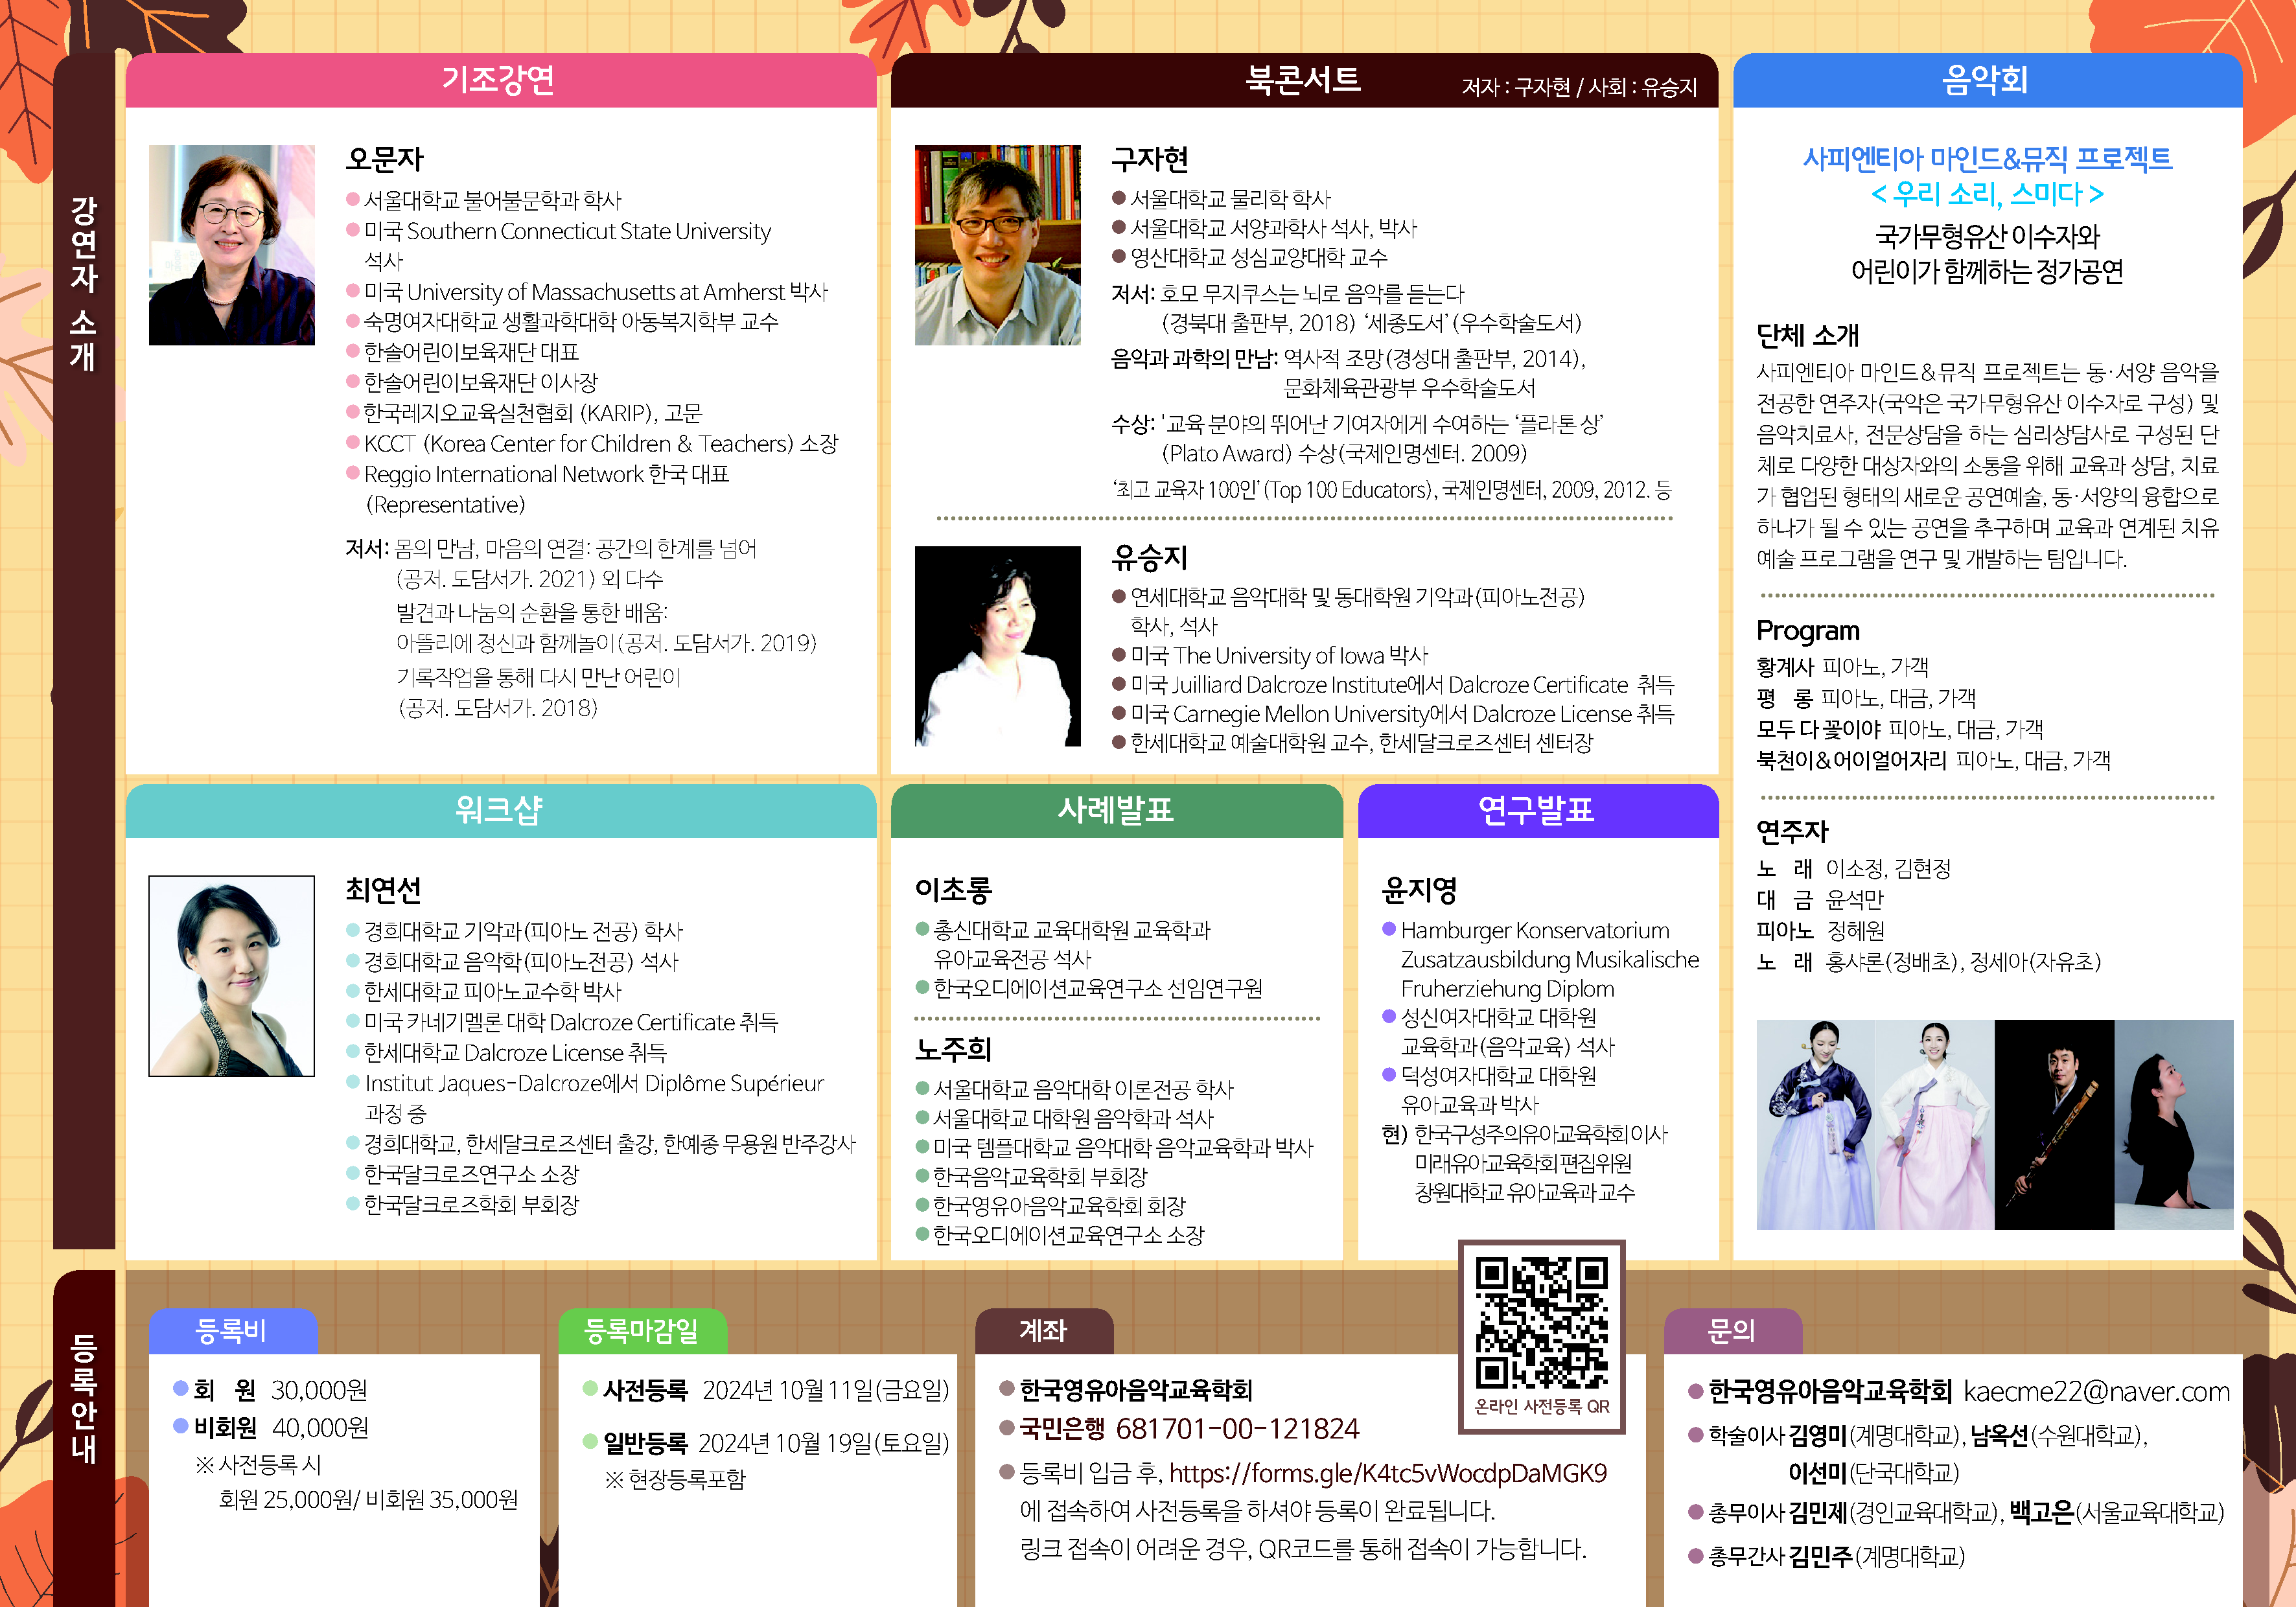Click 구자현 author portrait photo
Viewport: 2296px width, 1607px height.
997,245
